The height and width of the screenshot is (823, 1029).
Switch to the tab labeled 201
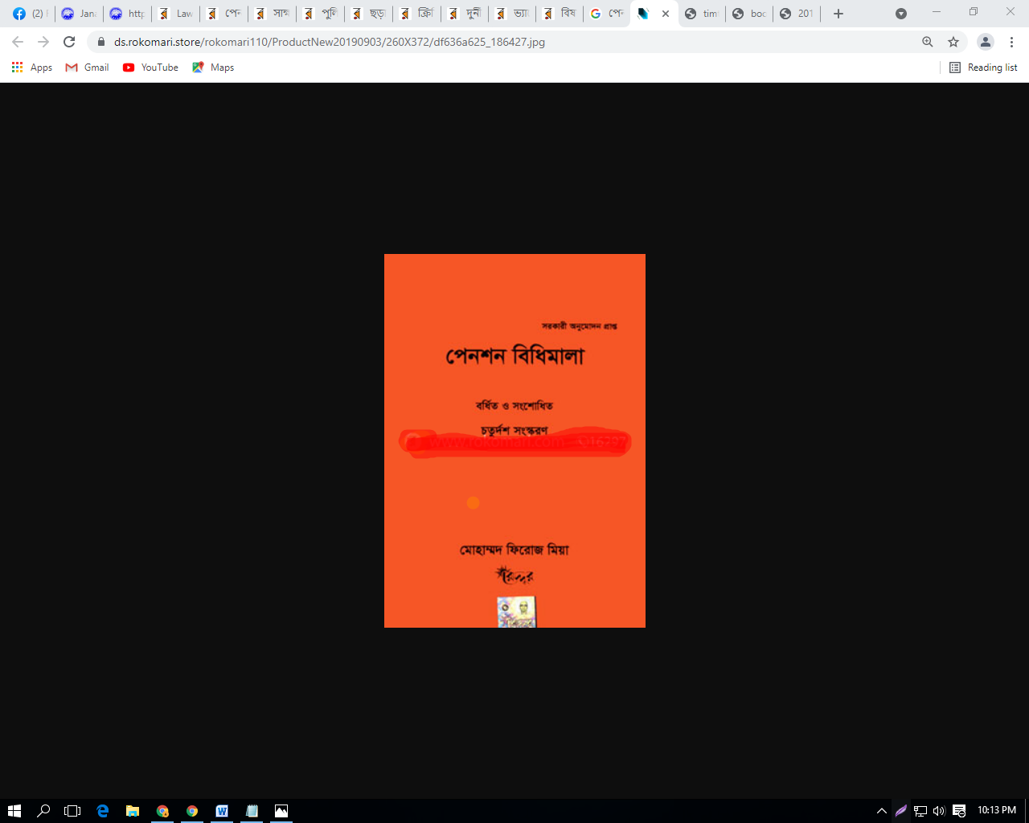click(797, 14)
